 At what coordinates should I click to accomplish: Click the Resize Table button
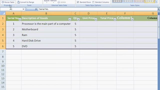[x=8, y=2]
